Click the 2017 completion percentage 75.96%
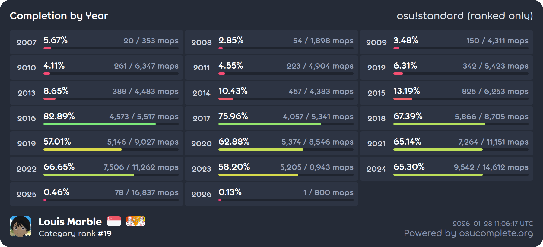The width and height of the screenshot is (543, 247). tap(233, 116)
